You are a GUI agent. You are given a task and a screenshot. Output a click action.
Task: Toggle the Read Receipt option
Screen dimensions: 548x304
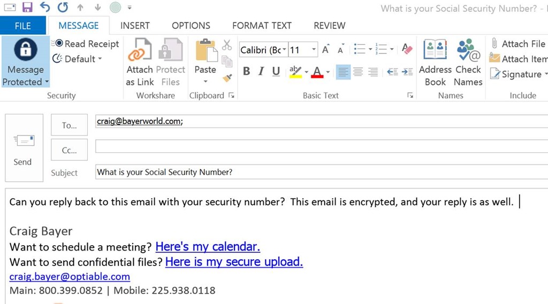pos(86,44)
